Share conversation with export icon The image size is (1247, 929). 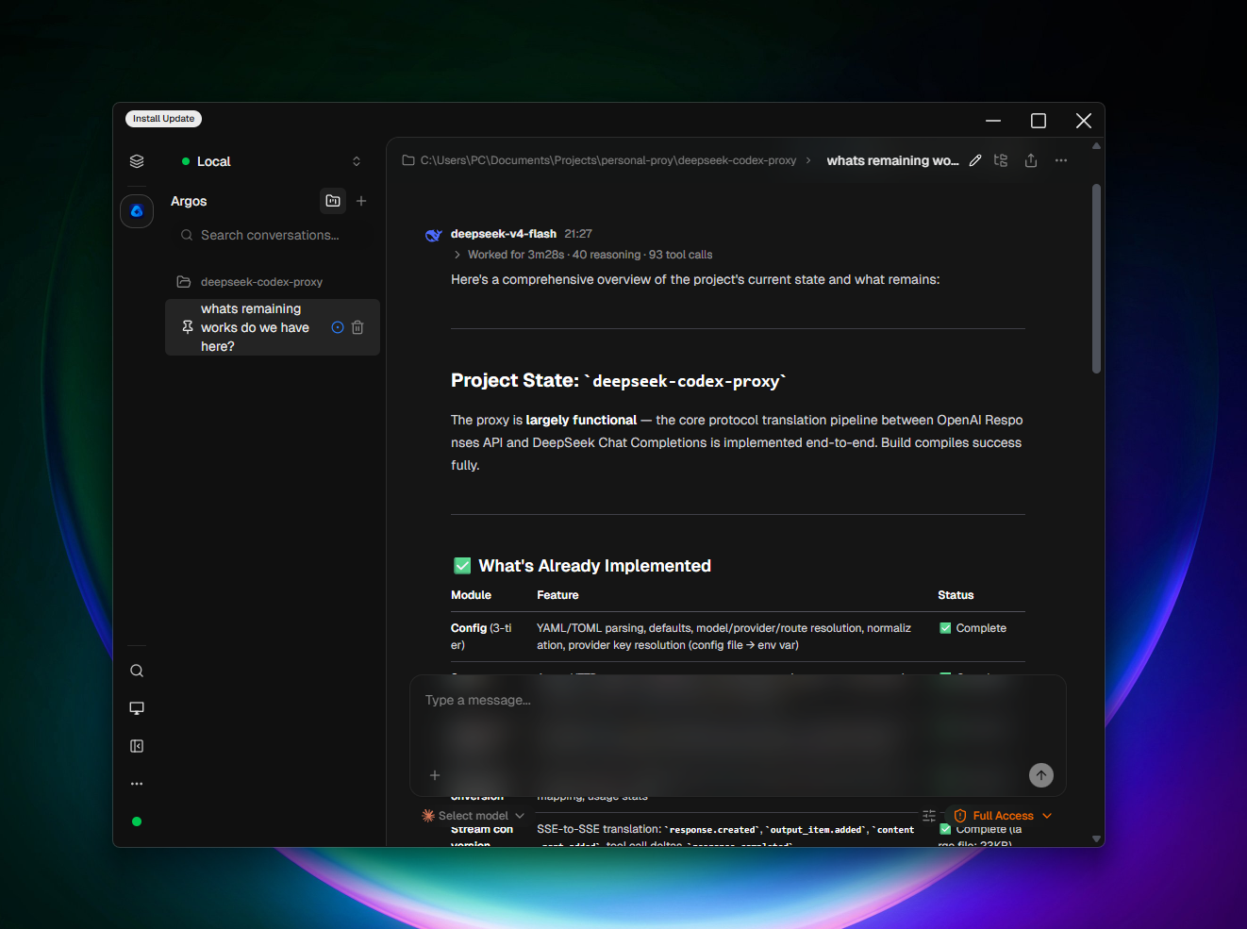[1031, 160]
